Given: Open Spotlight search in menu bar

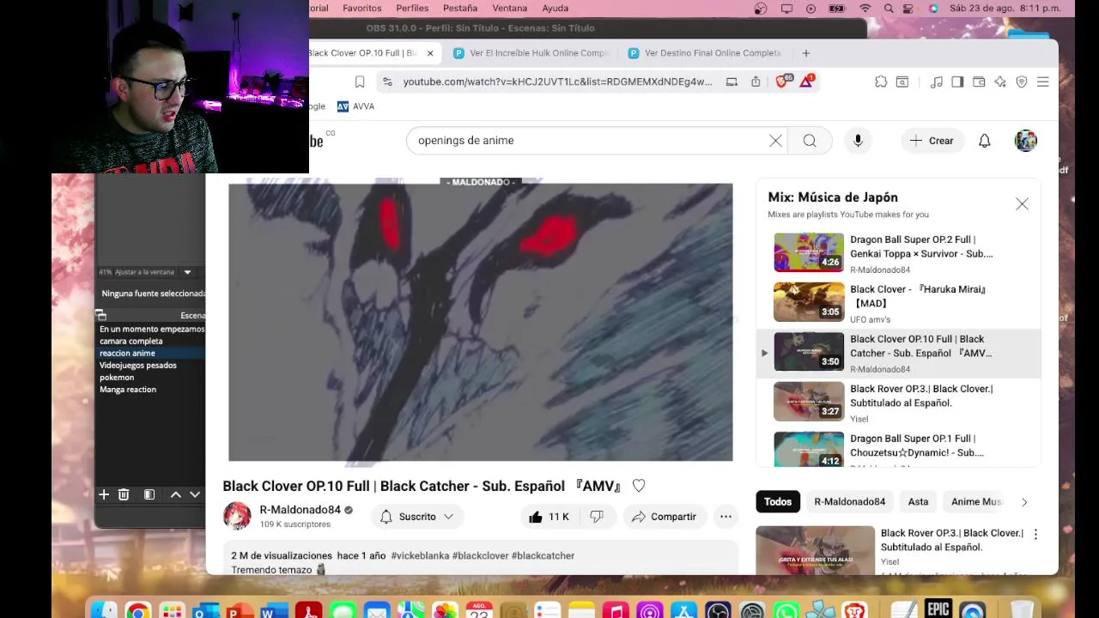Looking at the screenshot, I should 889,9.
